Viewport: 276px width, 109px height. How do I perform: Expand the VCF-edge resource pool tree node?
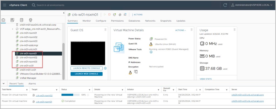[x=13, y=29]
